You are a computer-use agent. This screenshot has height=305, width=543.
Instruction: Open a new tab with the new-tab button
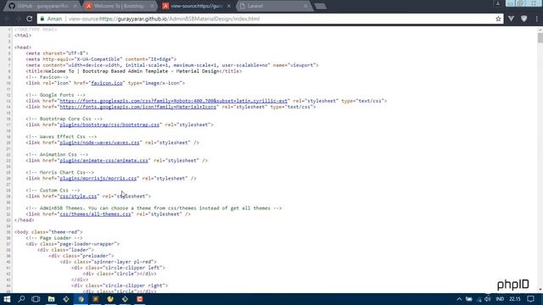(321, 6)
